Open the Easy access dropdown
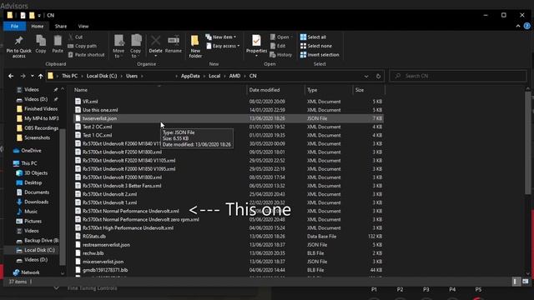This screenshot has width=534, height=300. point(223,46)
